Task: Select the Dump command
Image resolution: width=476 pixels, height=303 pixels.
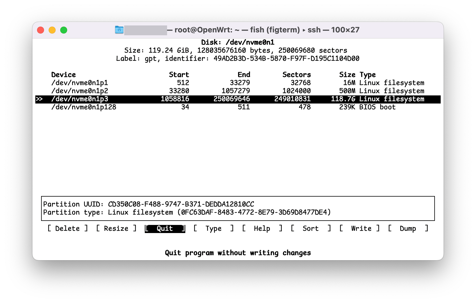Action: (x=408, y=228)
